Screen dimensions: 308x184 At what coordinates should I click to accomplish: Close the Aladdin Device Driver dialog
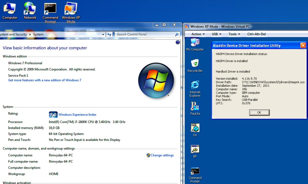coord(303,45)
